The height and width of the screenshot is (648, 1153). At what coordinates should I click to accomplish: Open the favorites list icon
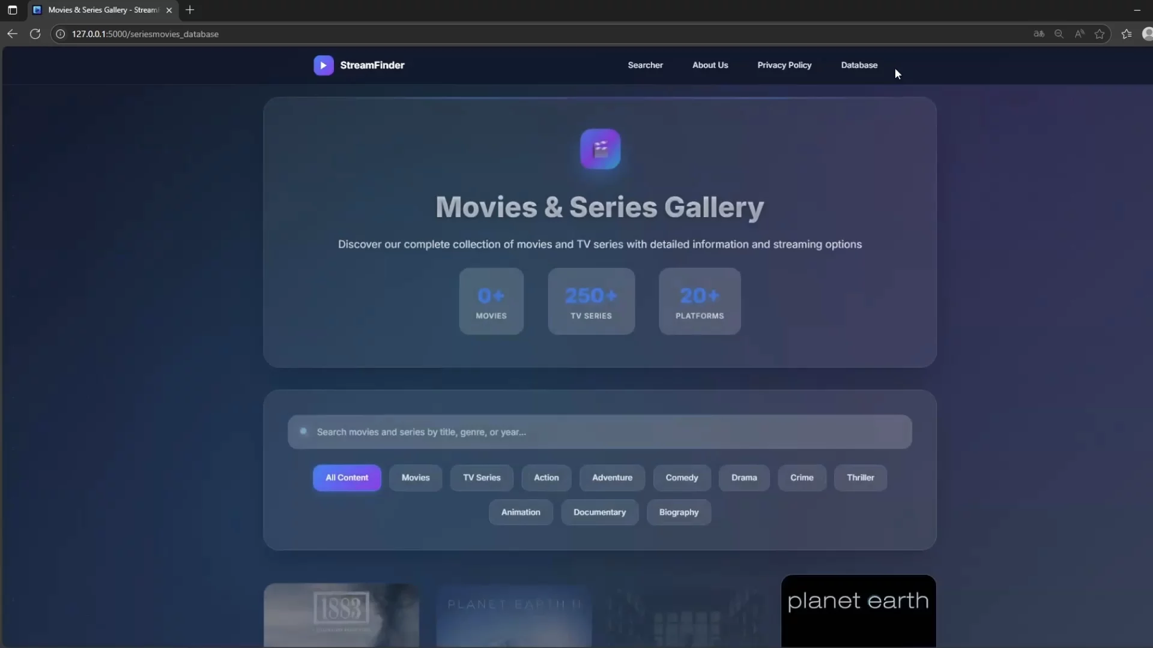click(1127, 34)
